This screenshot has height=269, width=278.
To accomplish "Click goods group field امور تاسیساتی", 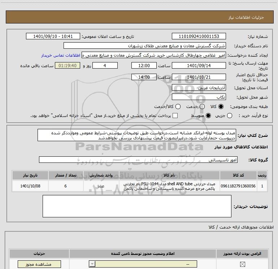I will point(138,160).
